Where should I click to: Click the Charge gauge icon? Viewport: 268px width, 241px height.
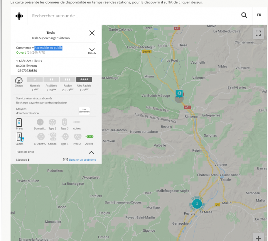pos(19,80)
